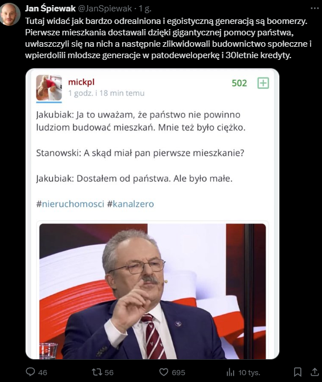
Task: Click the 695 likes count
Action: 178,372
